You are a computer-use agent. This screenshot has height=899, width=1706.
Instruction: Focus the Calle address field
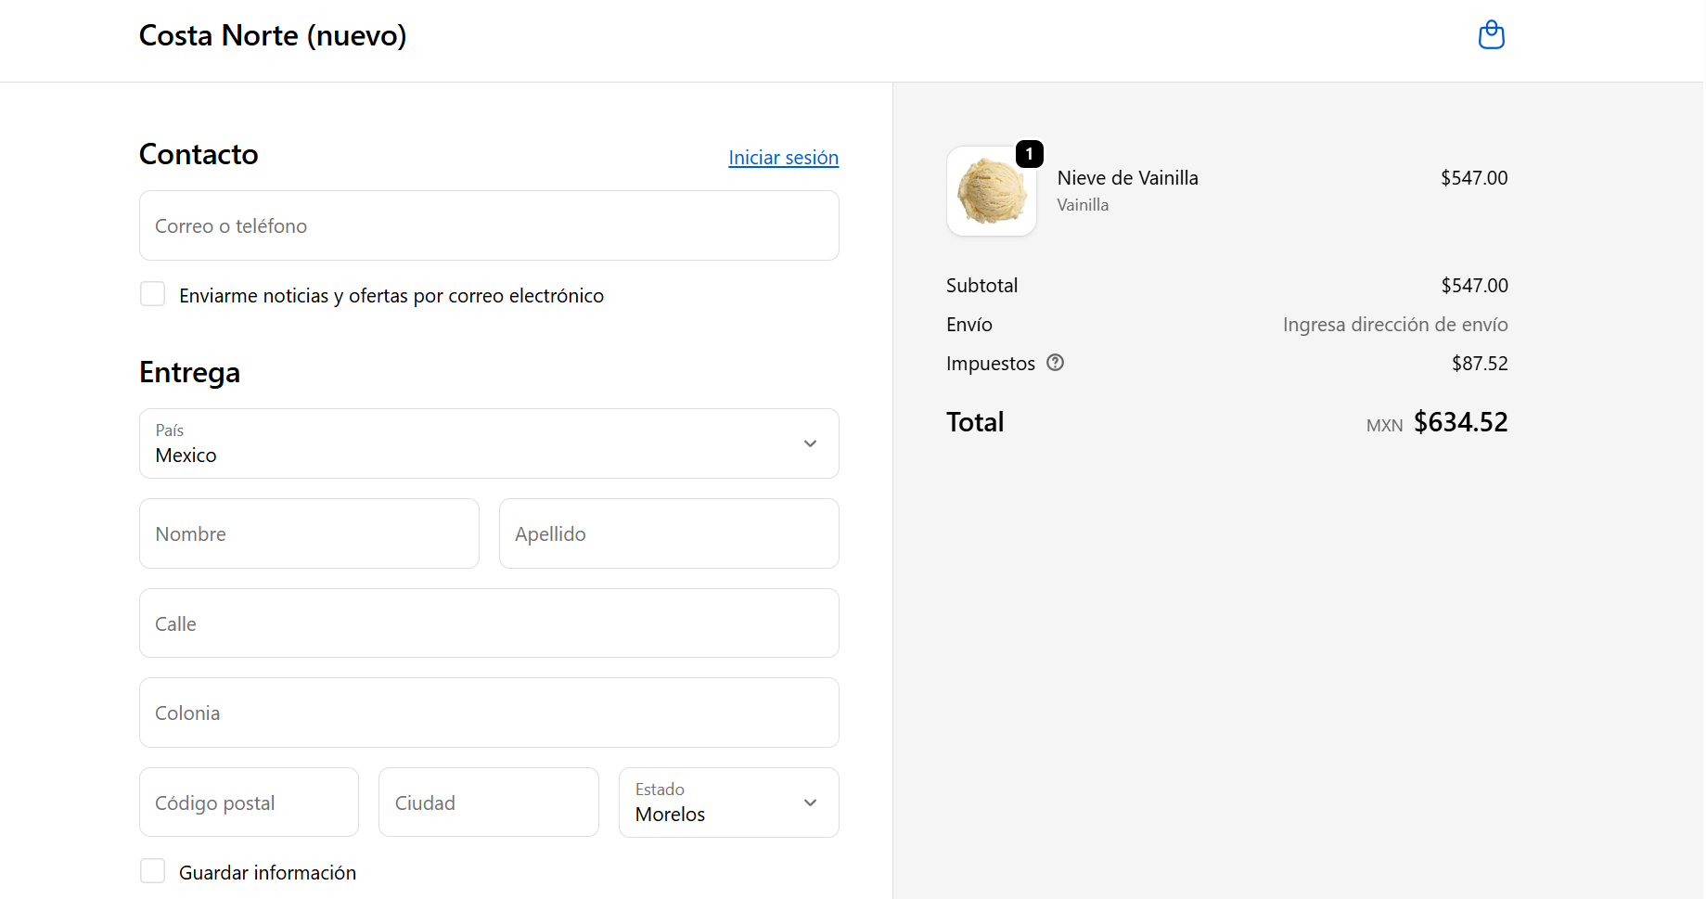pos(489,623)
